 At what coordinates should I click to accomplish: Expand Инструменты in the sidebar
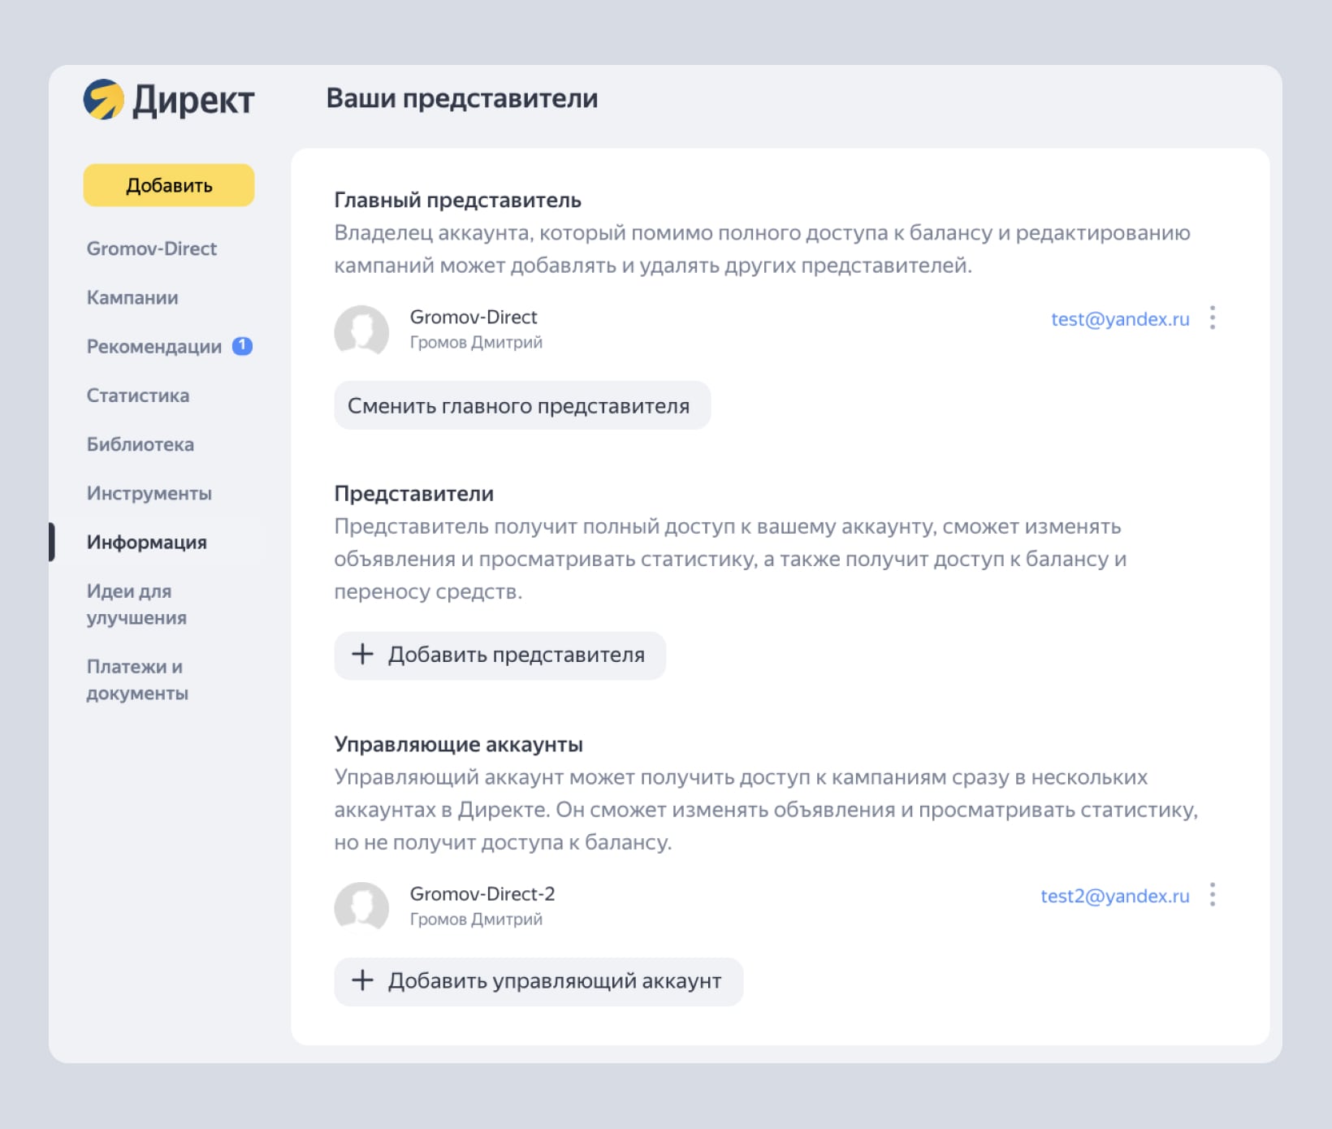coord(149,493)
